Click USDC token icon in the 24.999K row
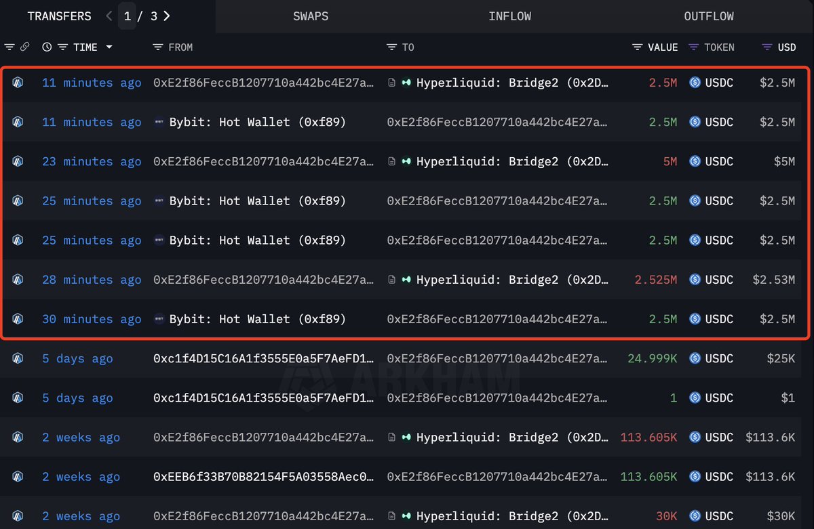This screenshot has width=814, height=529. point(695,359)
